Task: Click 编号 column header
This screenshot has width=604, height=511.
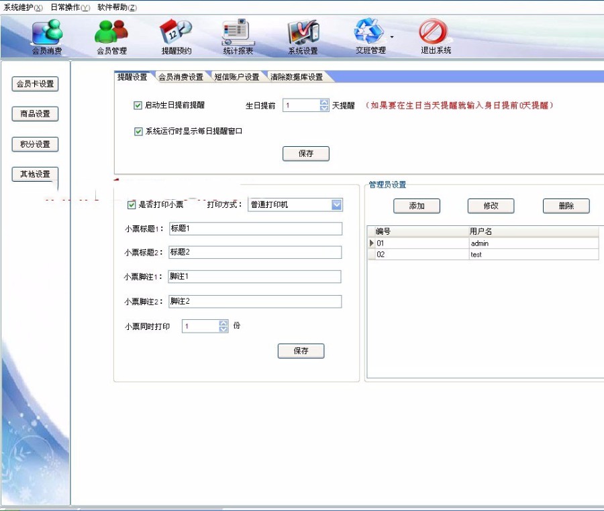Action: tap(422, 231)
